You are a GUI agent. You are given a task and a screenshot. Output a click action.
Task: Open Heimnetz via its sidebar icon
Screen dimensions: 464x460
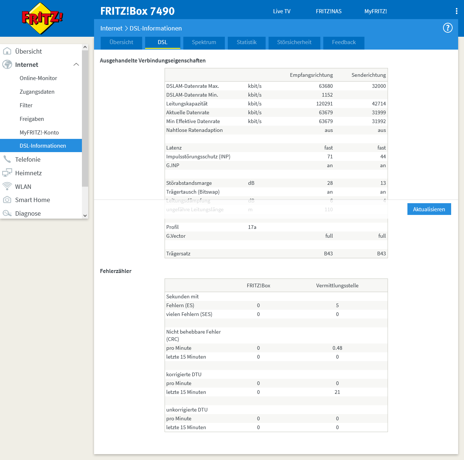(x=7, y=173)
